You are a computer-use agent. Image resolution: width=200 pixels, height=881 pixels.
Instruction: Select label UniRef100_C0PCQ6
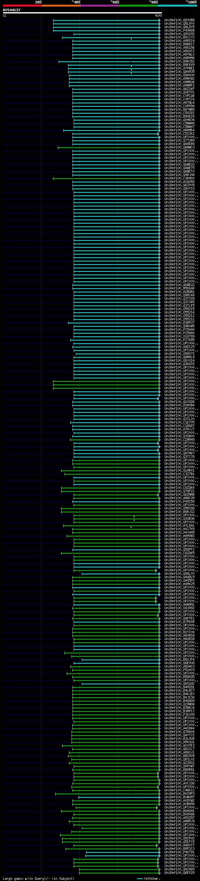tap(179, 96)
